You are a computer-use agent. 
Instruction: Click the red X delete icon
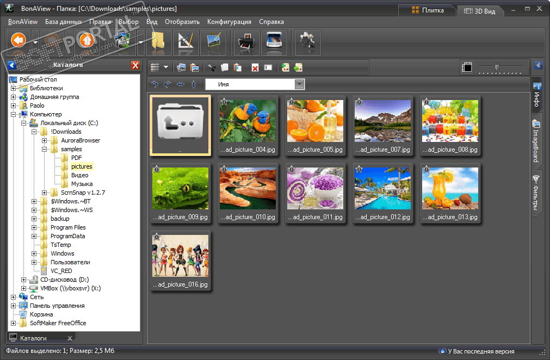(255, 67)
